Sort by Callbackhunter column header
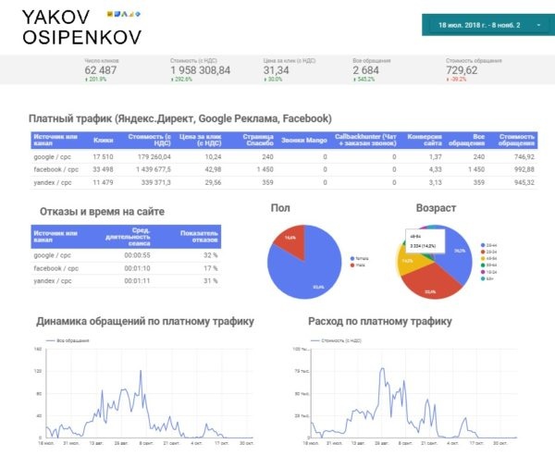This screenshot has width=555, height=456. 365,140
